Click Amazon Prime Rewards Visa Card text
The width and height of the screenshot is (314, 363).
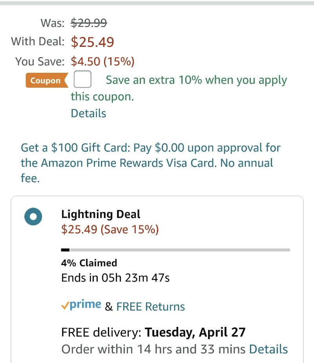coord(129,163)
